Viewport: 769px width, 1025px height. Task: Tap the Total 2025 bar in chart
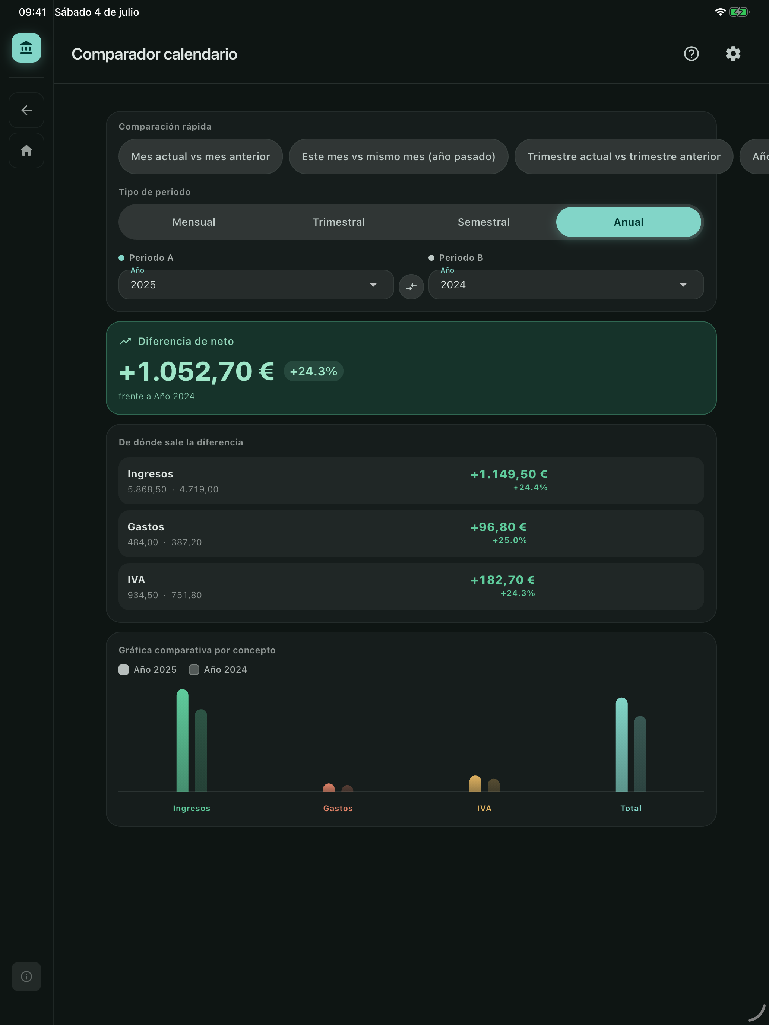coord(621,745)
